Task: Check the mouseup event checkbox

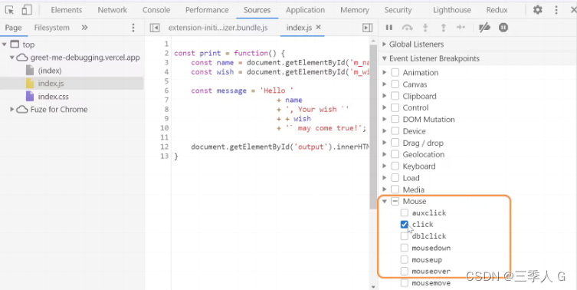Action: [405, 260]
